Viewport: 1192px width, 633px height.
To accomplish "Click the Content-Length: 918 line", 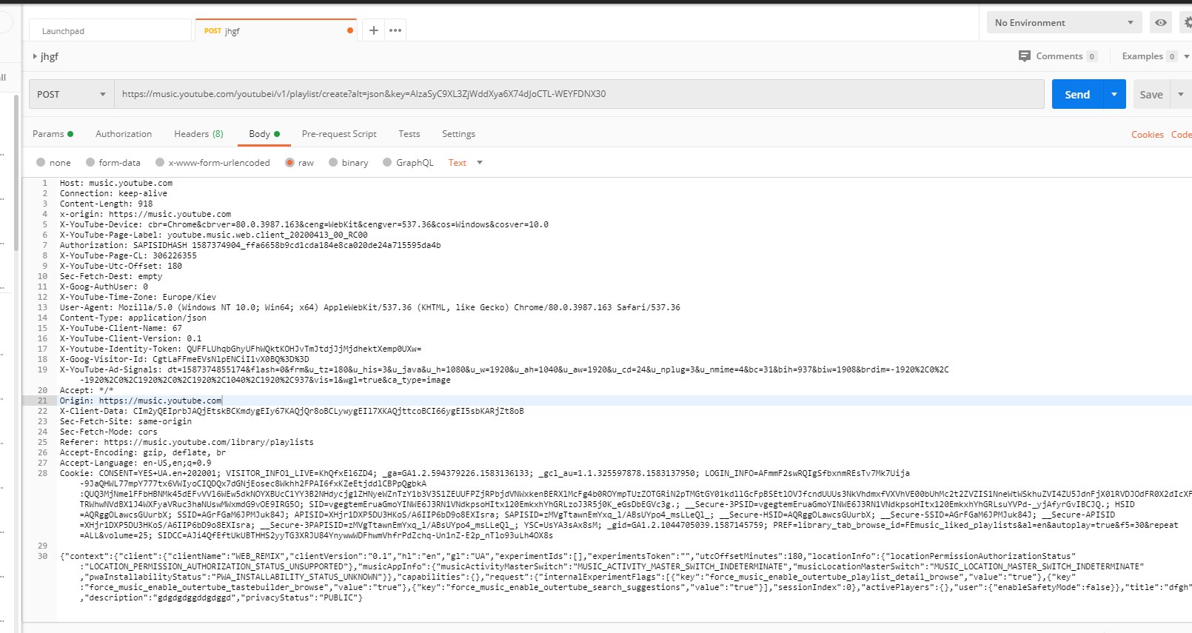I will (x=106, y=204).
